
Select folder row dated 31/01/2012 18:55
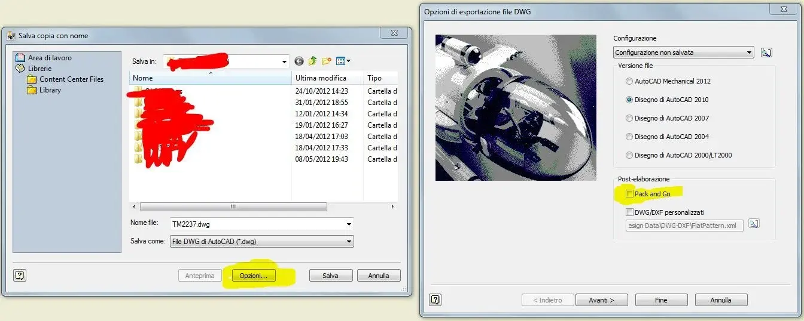[x=263, y=103]
